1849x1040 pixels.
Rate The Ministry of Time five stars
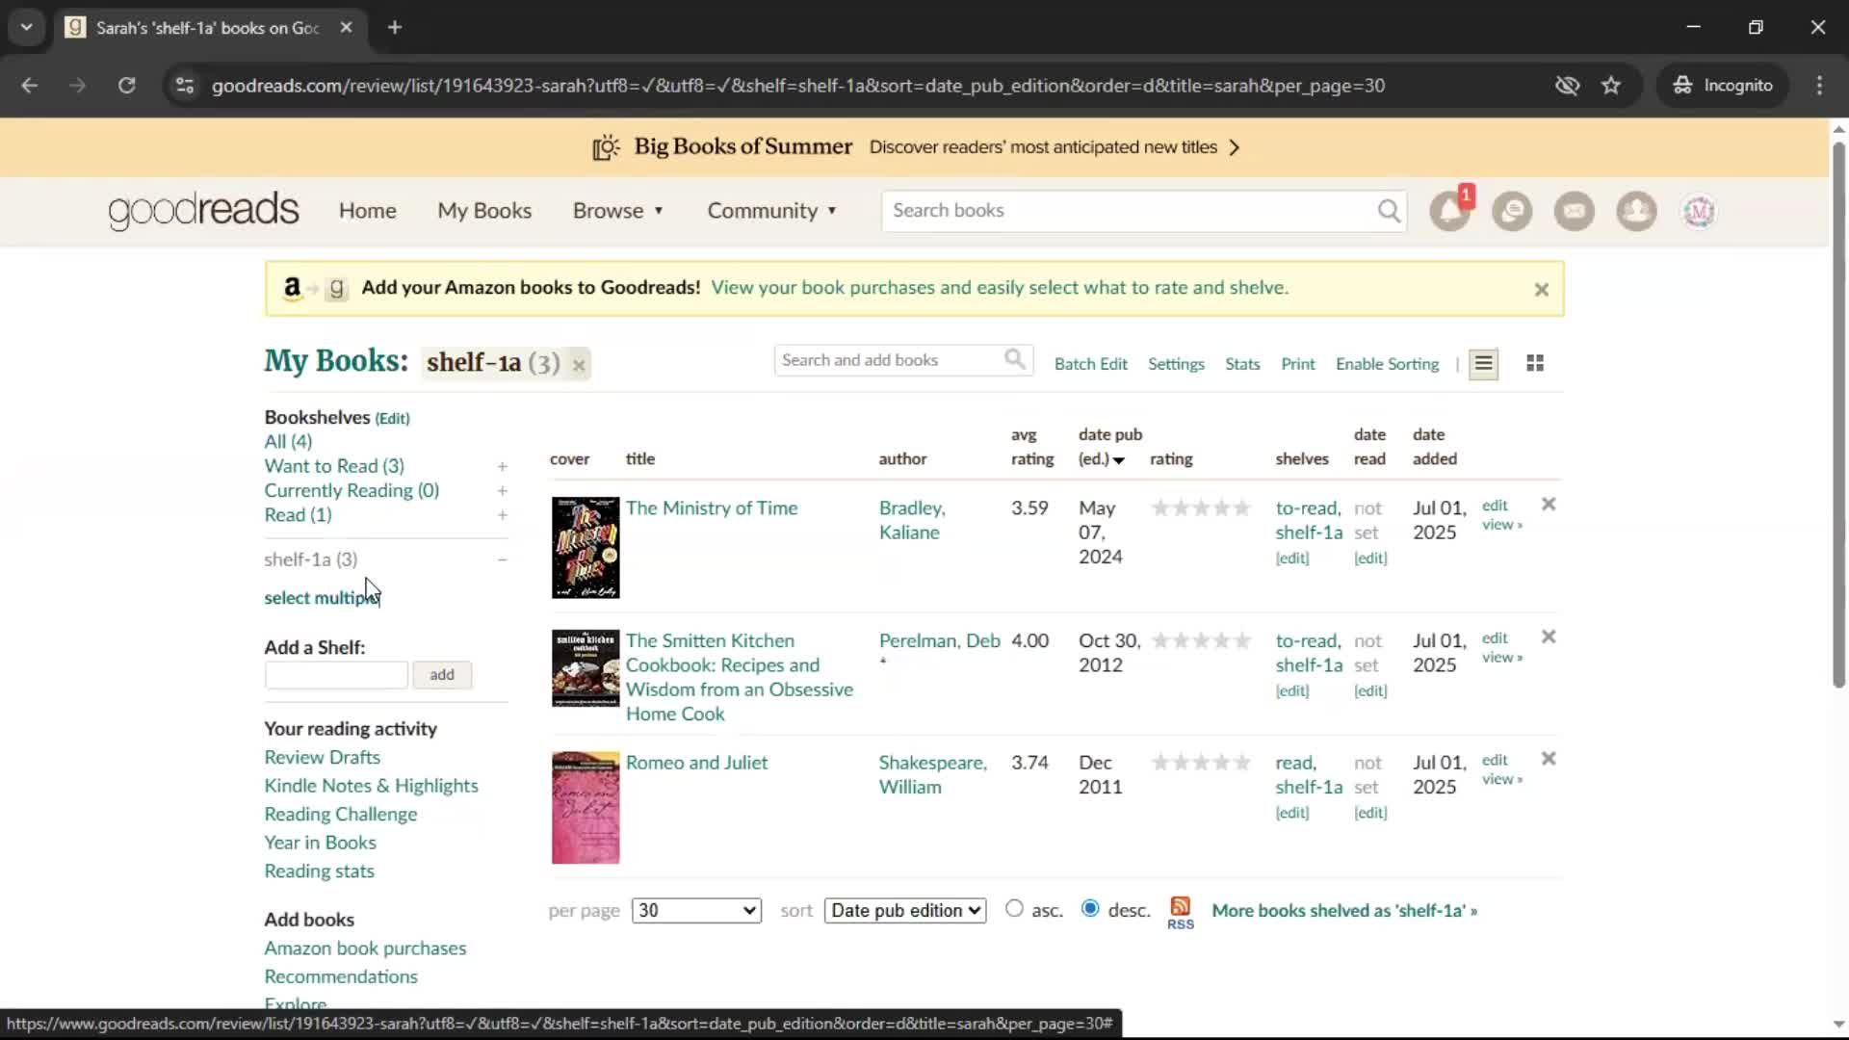[x=1242, y=507]
